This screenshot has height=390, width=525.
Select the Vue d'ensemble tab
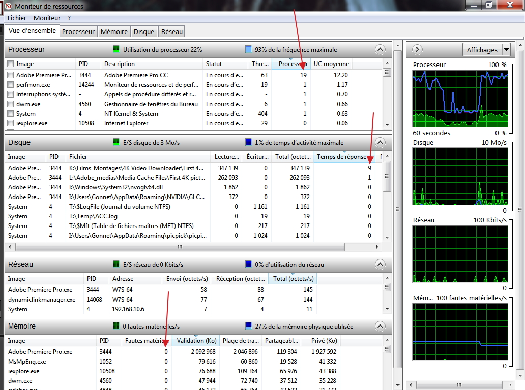(32, 31)
